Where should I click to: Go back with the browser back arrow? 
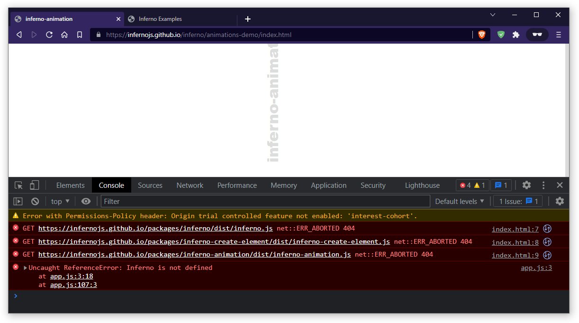click(19, 35)
